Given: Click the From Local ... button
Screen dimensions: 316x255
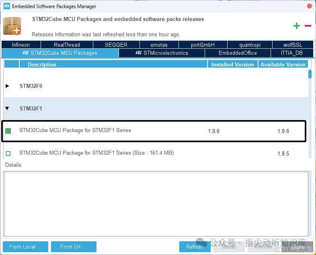Looking at the screenshot, I should 25,247.
